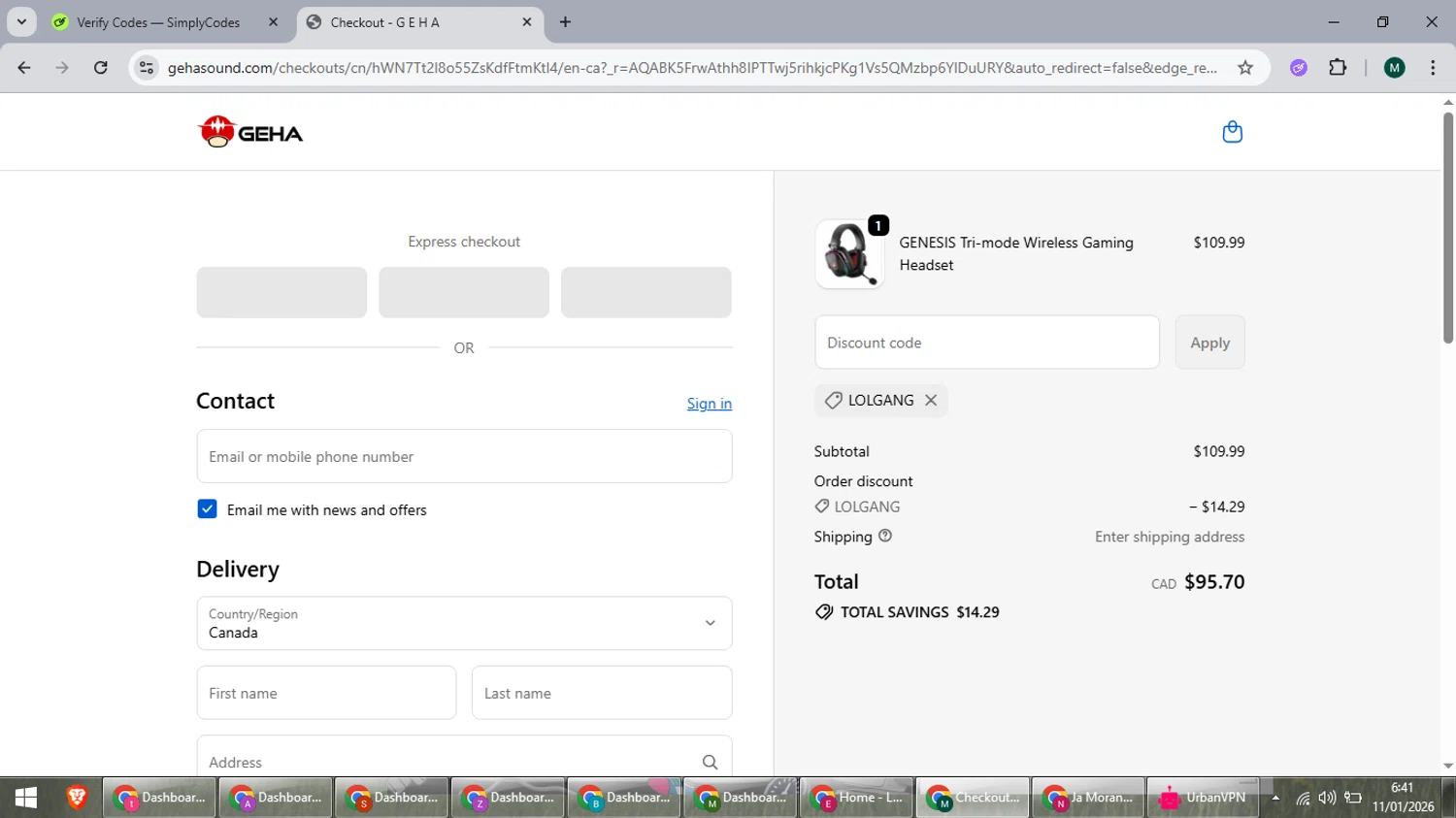This screenshot has width=1456, height=818.
Task: Focus the First name field
Action: pos(326,693)
